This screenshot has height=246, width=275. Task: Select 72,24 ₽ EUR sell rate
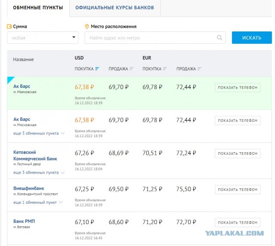[186, 153]
